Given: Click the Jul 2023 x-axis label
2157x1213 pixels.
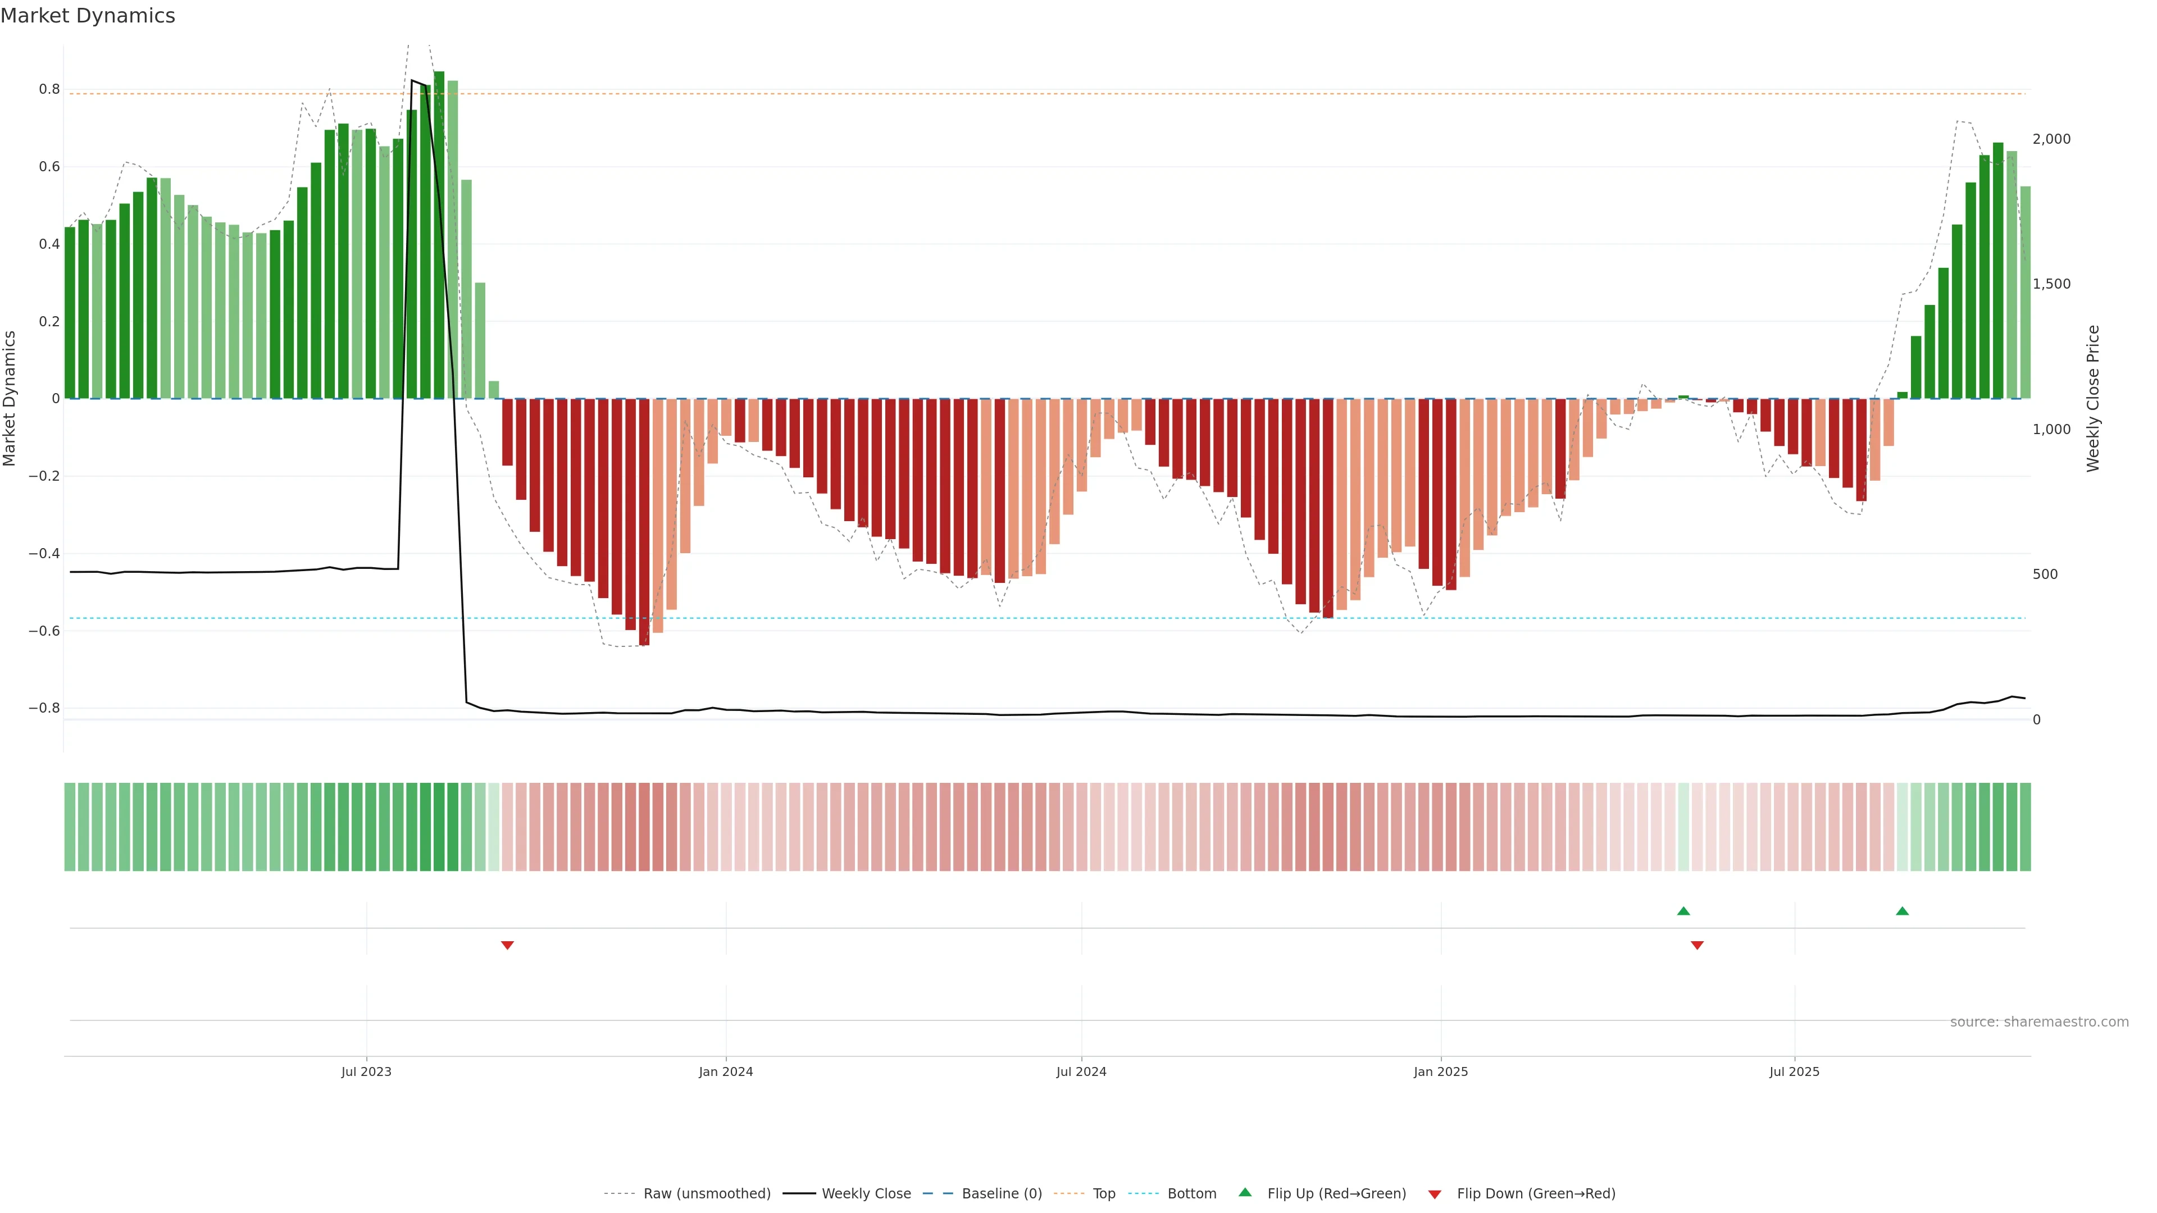Looking at the screenshot, I should [x=366, y=1071].
